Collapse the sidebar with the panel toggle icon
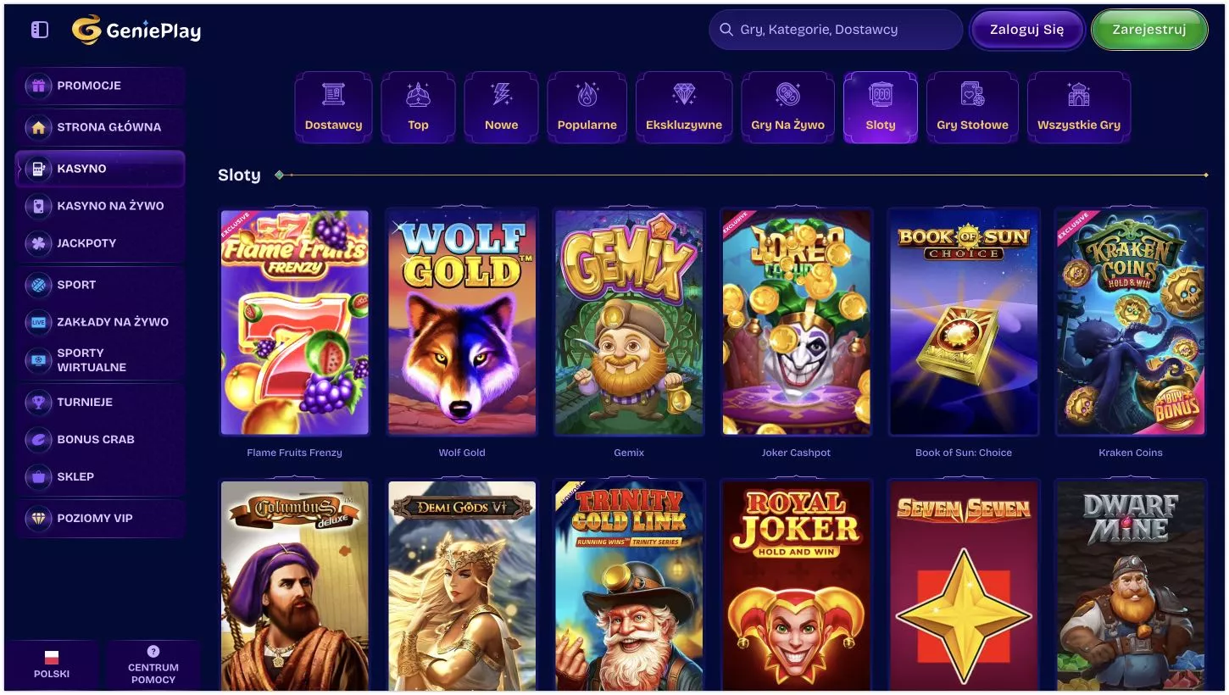 [40, 30]
